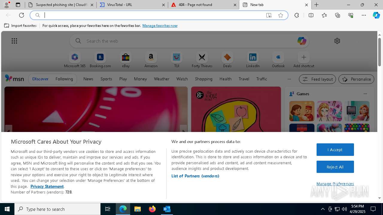Open Task View on taskbar
Viewport: 383px width, 215px height.
coord(108,209)
